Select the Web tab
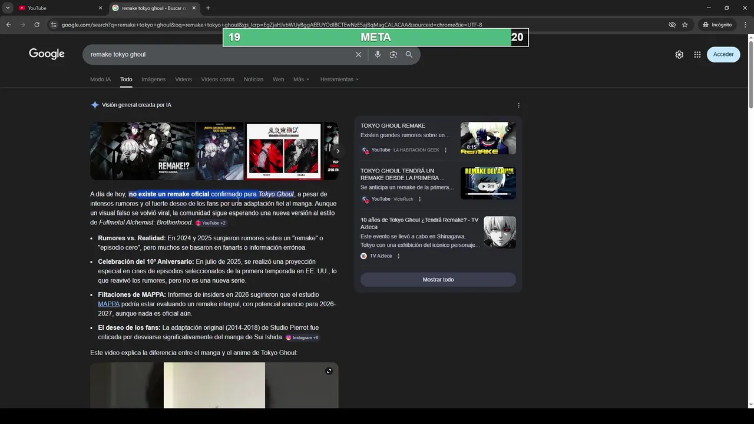The width and height of the screenshot is (754, 424). point(278,79)
